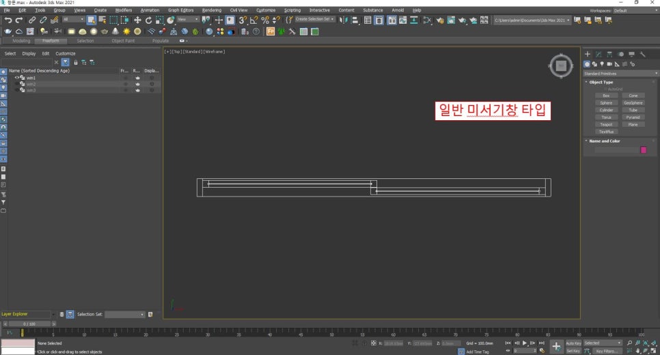This screenshot has height=355, width=660.
Task: Select Shapes category in Create panel
Action: pos(594,64)
